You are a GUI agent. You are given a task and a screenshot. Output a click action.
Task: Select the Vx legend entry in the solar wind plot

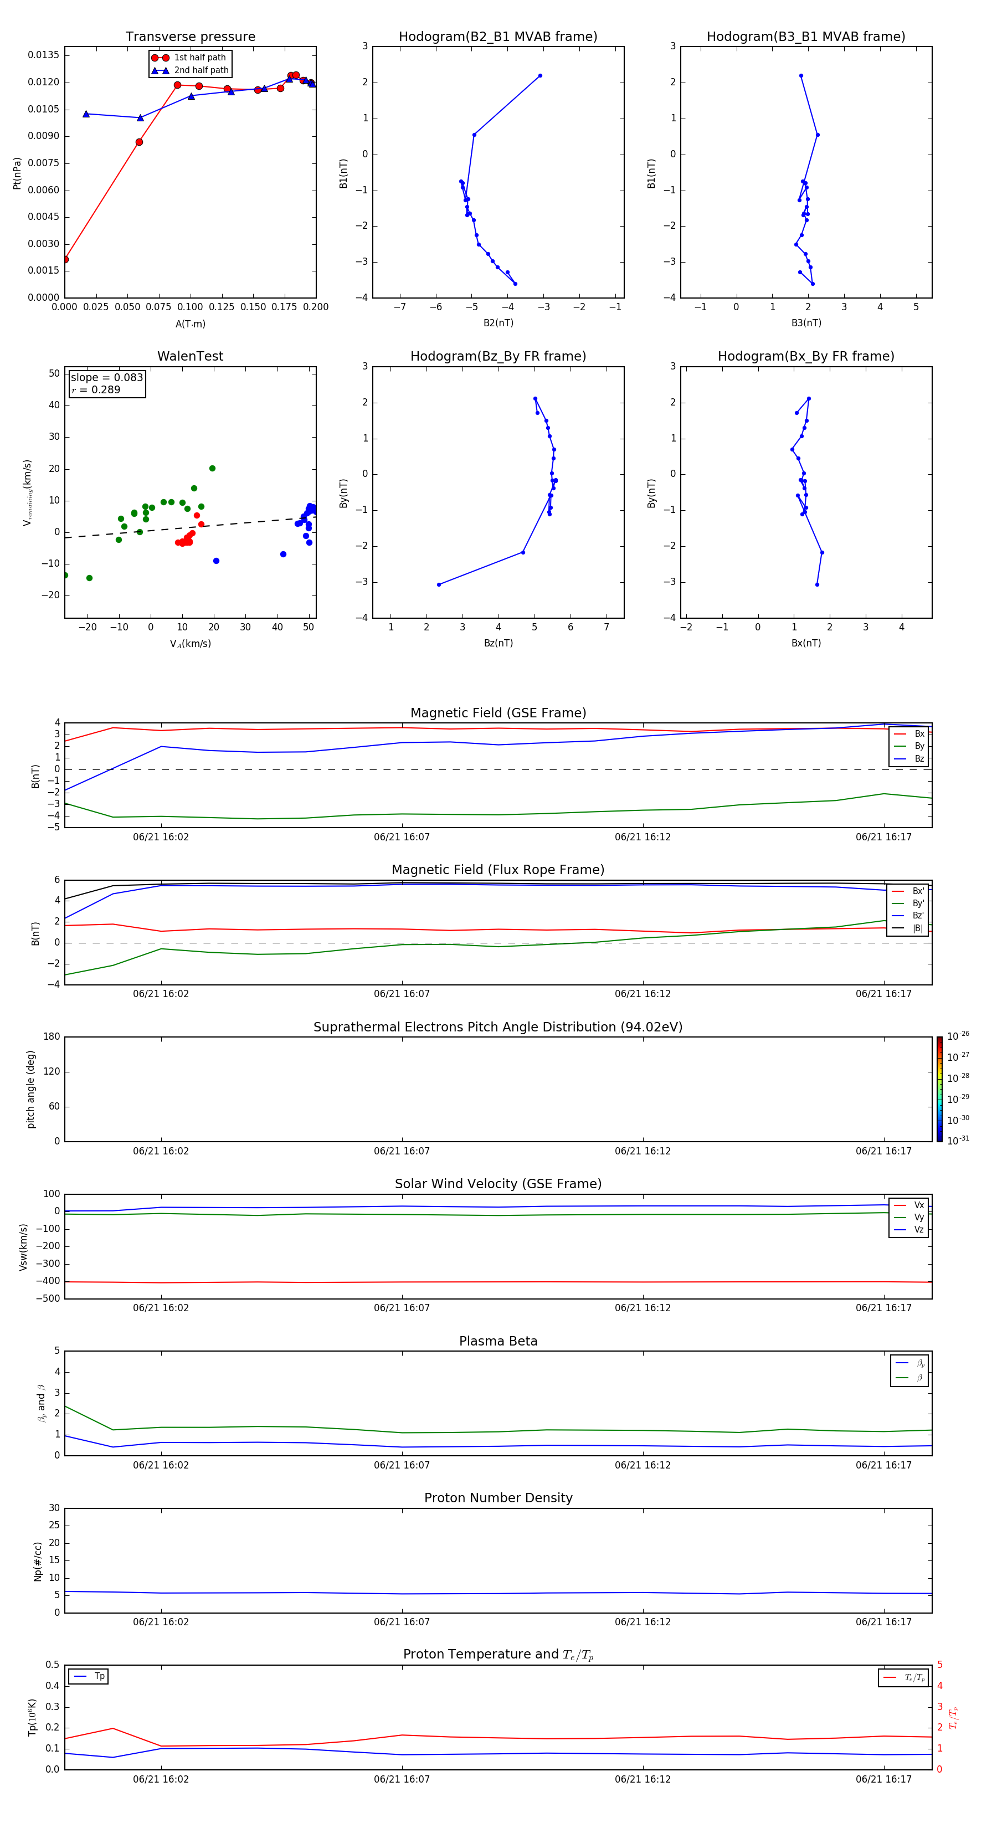click(x=909, y=1205)
